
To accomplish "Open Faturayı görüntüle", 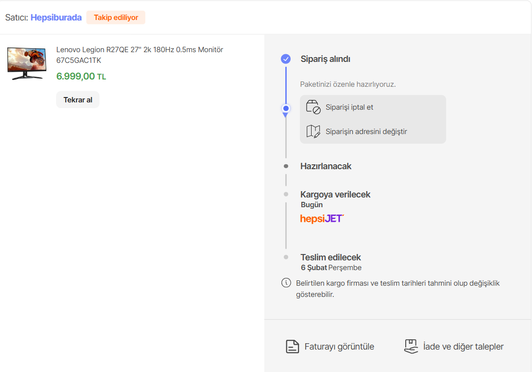I will click(x=339, y=347).
